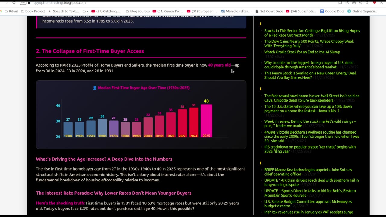
Task: Click 'The Interest Rate Paradox' heading
Action: (114, 193)
